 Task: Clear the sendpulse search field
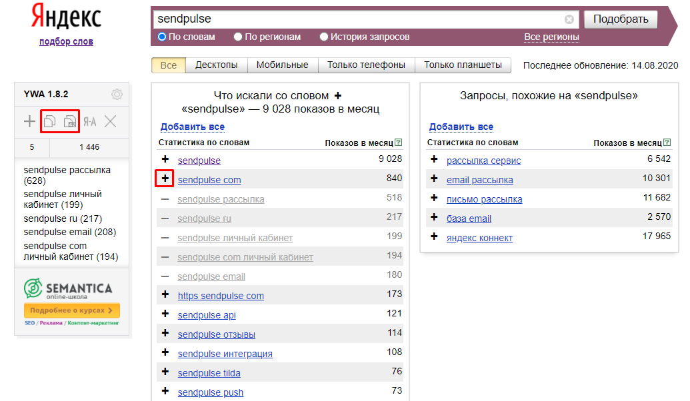point(569,19)
